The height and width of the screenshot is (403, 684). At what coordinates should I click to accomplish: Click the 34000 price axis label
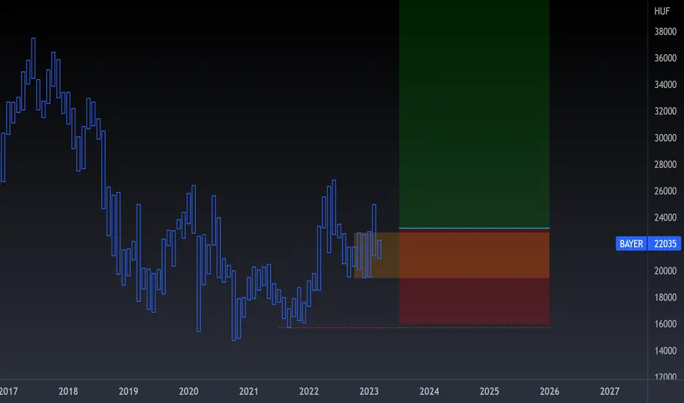click(665, 84)
